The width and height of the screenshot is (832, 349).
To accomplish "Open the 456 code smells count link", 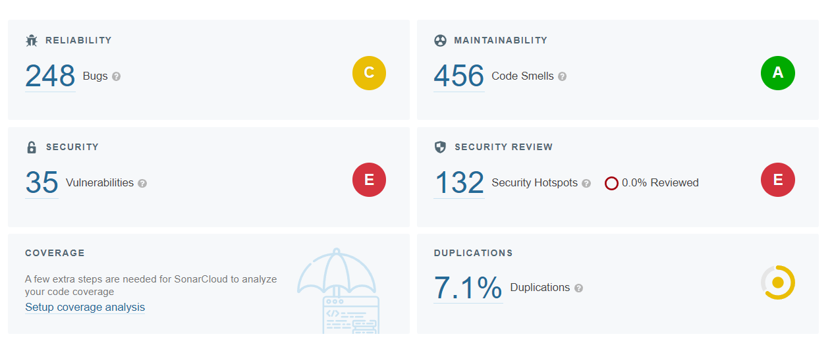I will pos(459,76).
